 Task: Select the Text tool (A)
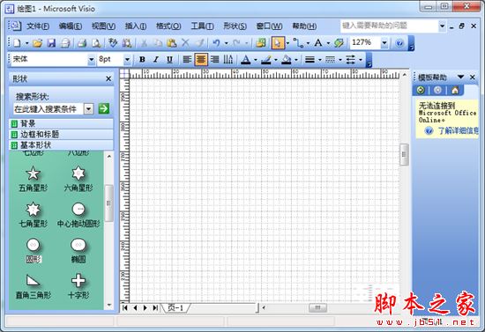(318, 43)
